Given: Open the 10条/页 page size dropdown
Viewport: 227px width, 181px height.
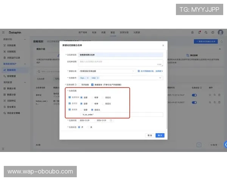Looking at the screenshot, I should pos(215,145).
